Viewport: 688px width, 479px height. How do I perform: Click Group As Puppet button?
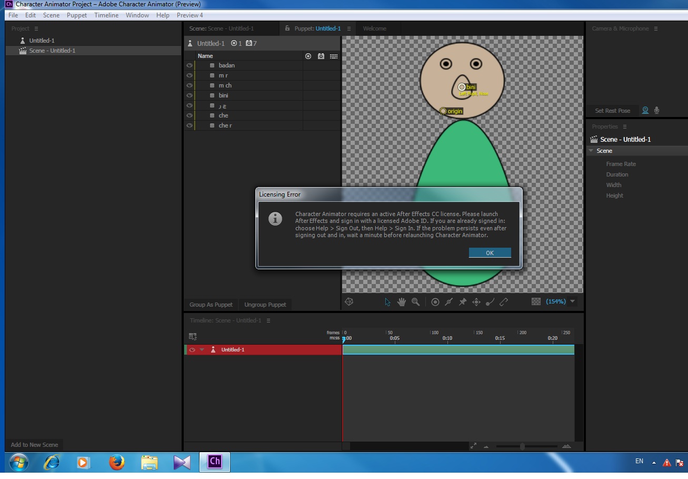coord(211,305)
